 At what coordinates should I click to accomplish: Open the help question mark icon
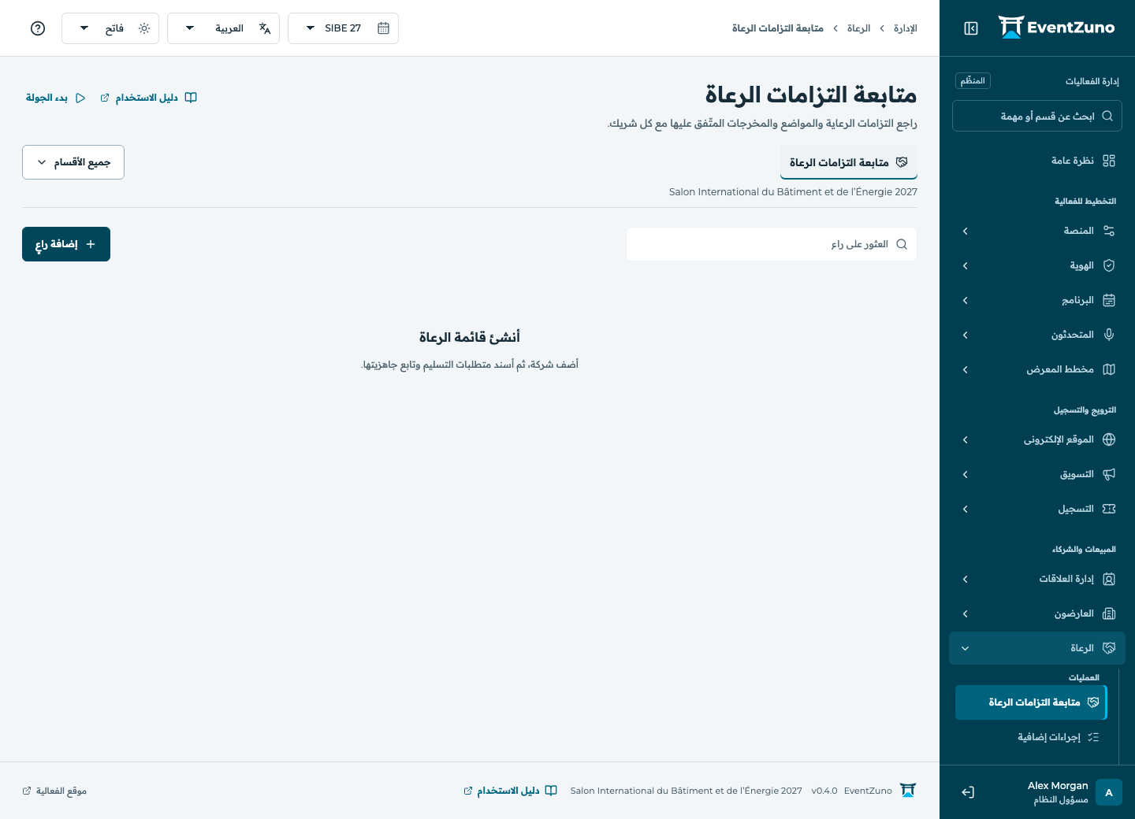[38, 28]
